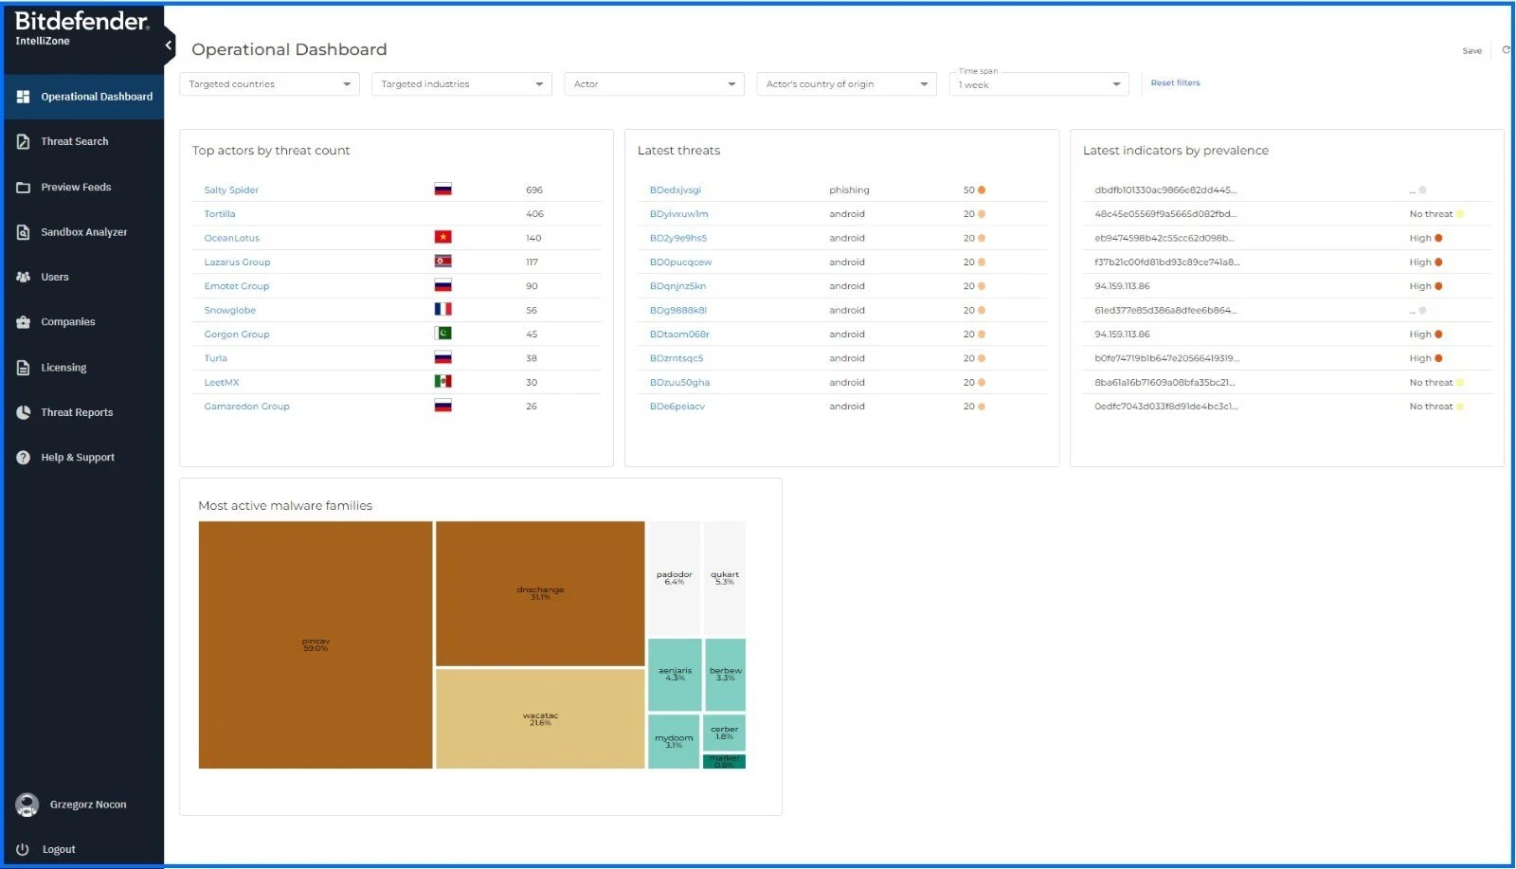
Task: Open the Time span dropdown
Action: click(1038, 85)
